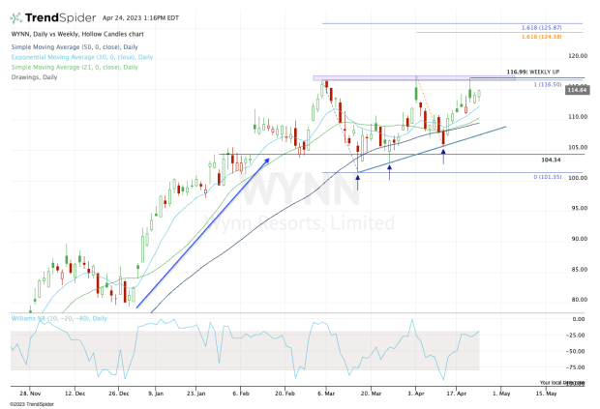
Task: Select the '116.99 | WEEKLY UP' level label
Action: click(x=533, y=72)
